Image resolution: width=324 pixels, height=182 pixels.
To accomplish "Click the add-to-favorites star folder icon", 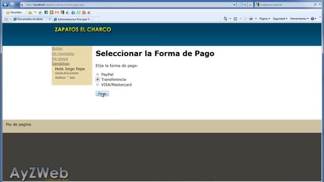I will pos(30,12).
